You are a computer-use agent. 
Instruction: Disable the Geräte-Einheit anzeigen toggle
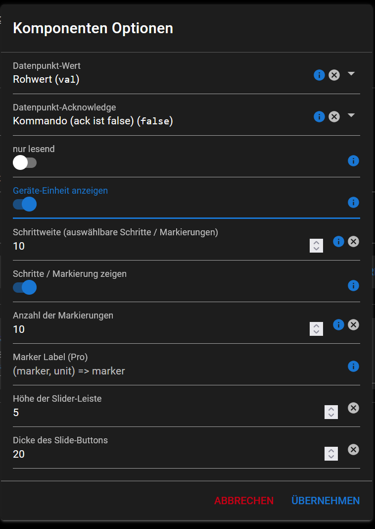[25, 204]
